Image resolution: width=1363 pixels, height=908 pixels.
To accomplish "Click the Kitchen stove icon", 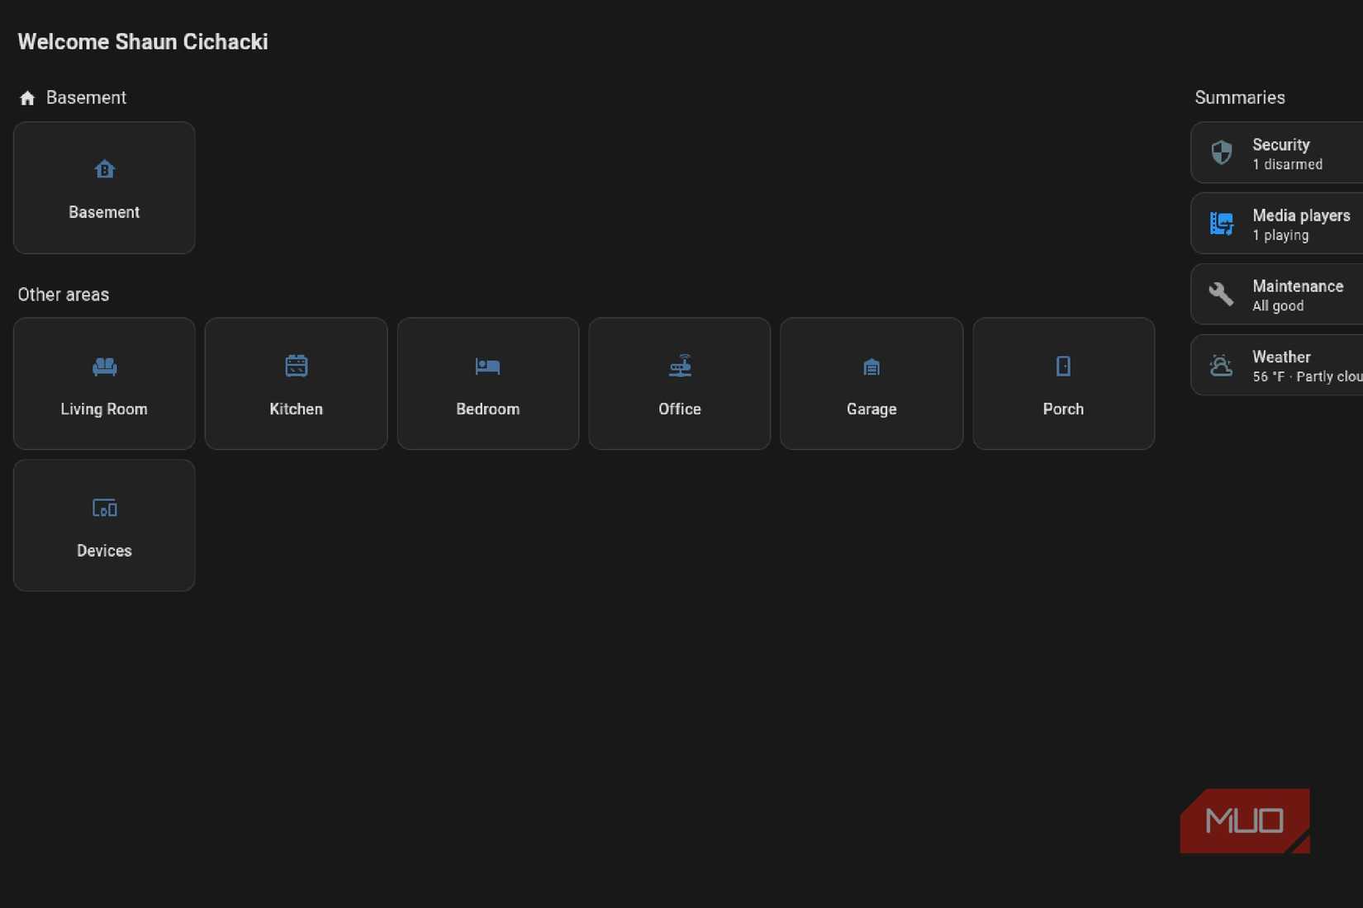I will 296,366.
